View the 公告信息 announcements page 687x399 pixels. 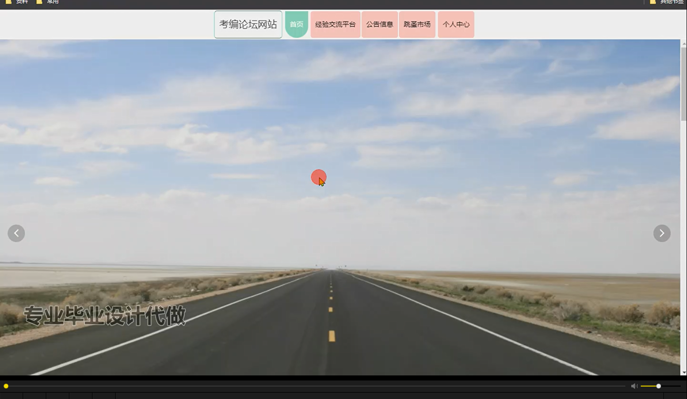click(380, 24)
